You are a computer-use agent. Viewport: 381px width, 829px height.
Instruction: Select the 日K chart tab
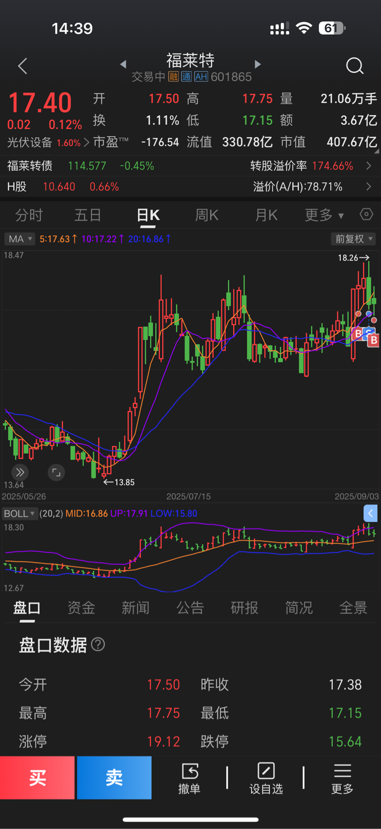click(148, 215)
